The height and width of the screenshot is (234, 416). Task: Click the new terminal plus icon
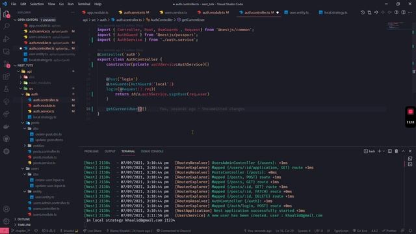coord(380,151)
